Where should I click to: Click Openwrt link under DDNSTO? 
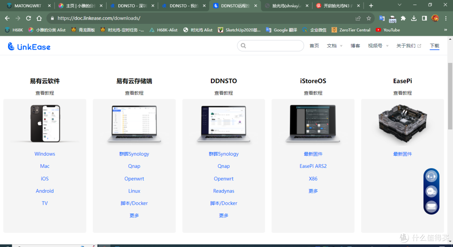tap(224, 179)
